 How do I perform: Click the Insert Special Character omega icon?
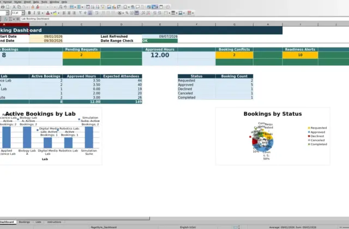pyautogui.click(x=125, y=7)
